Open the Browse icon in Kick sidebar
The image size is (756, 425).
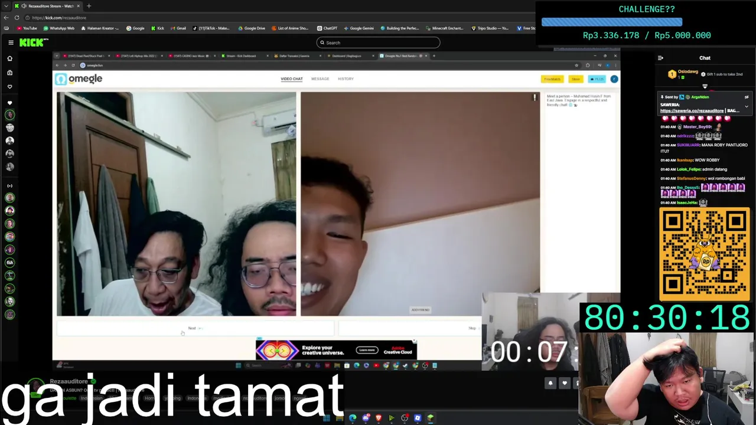point(9,72)
